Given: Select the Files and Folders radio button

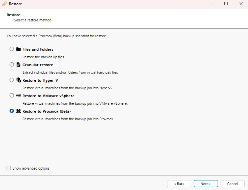Looking at the screenshot, I should tap(12, 49).
